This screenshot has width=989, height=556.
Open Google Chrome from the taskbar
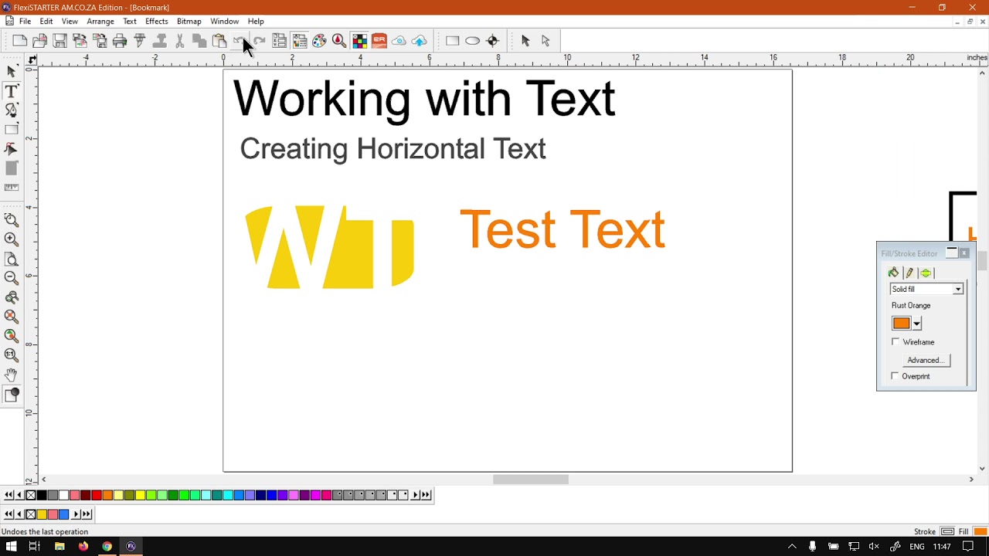coord(107,547)
